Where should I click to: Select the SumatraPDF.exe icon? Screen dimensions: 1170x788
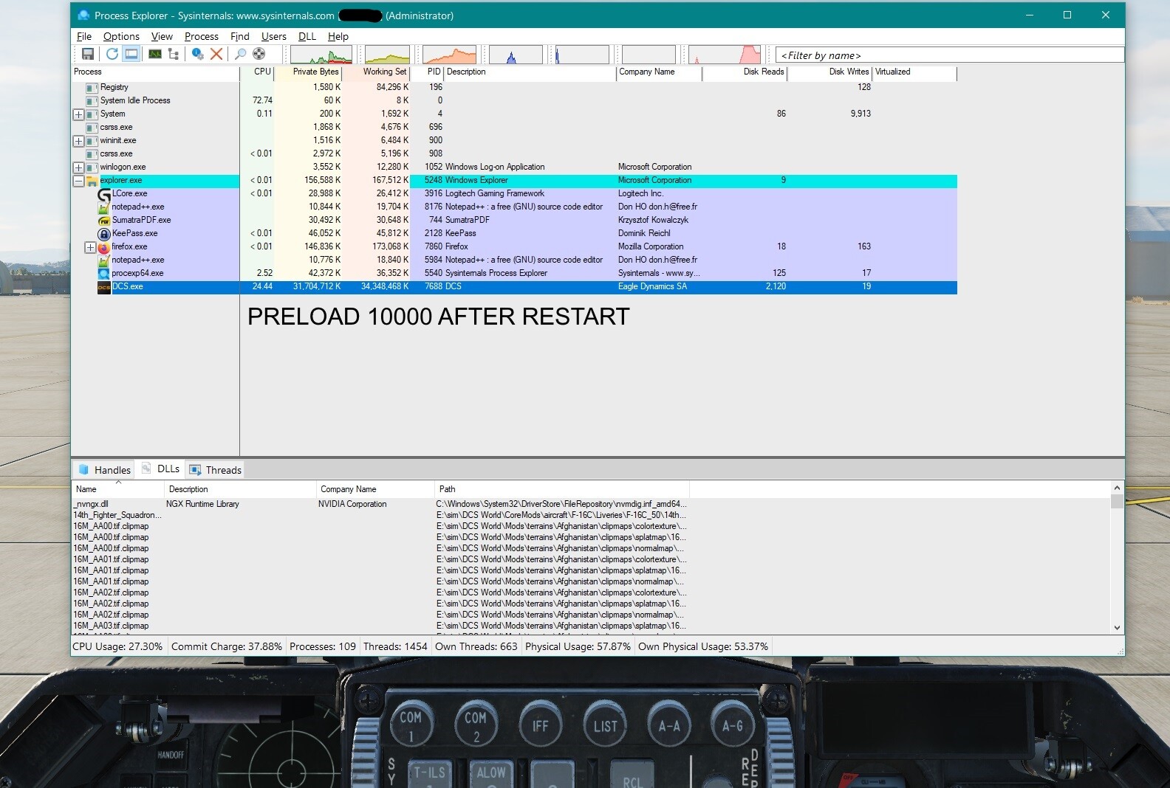coord(104,221)
